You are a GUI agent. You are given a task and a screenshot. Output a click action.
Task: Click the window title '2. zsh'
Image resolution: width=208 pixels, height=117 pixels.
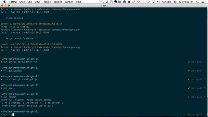103,6
